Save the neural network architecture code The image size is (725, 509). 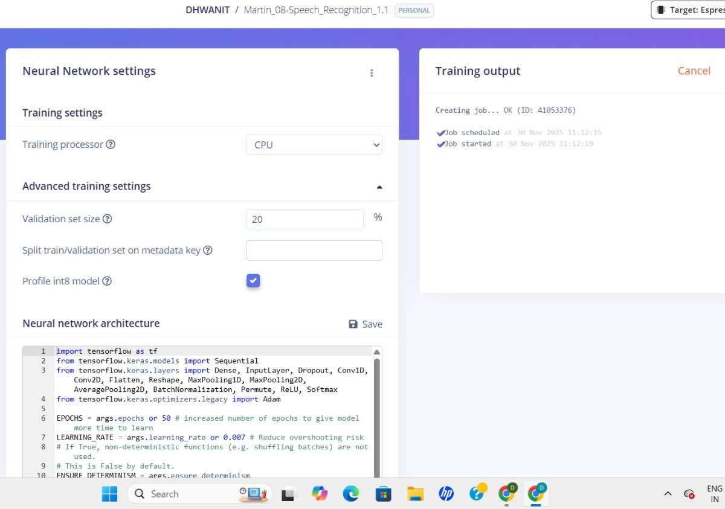click(366, 324)
